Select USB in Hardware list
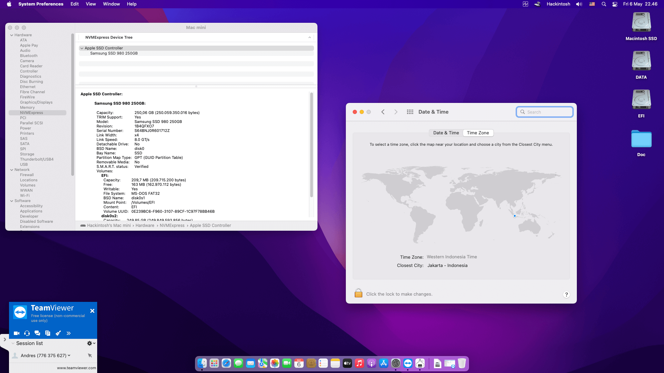The height and width of the screenshot is (373, 664). pyautogui.click(x=24, y=164)
